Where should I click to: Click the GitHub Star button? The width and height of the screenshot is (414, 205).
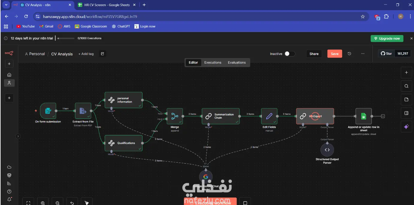pos(386,53)
